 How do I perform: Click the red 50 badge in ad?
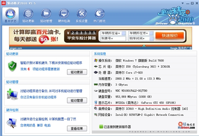44,39
